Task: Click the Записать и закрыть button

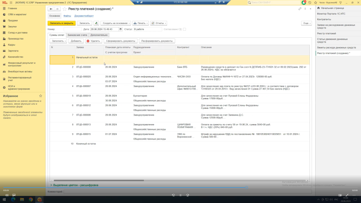Action: [62, 23]
